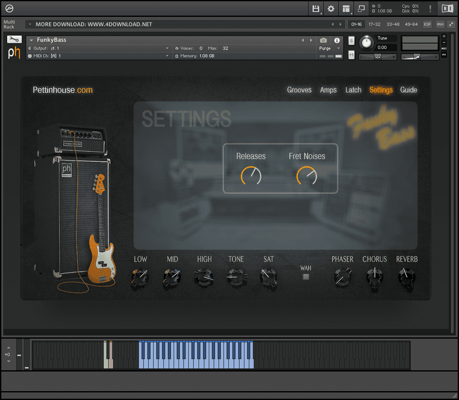This screenshot has height=400, width=459.
Task: Visit Pettinhouse.com link
Action: coord(63,90)
